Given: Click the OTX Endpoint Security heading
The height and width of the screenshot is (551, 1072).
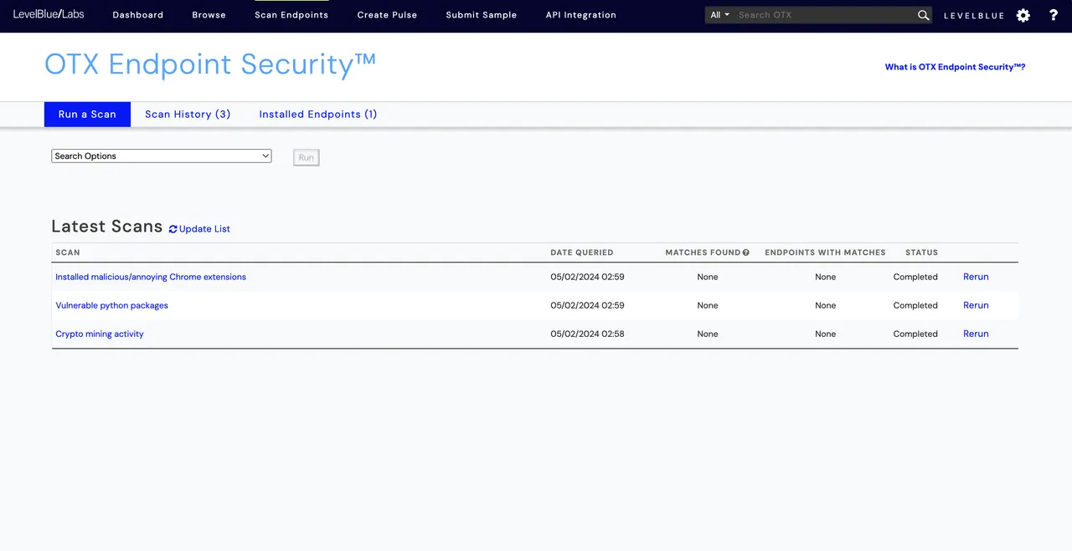Looking at the screenshot, I should pyautogui.click(x=210, y=64).
